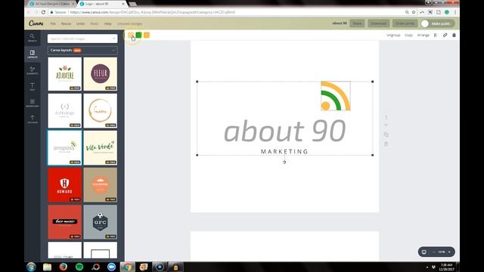Move page up with arrow beside canvas
Screen dimensions: 484x272
tap(386, 118)
